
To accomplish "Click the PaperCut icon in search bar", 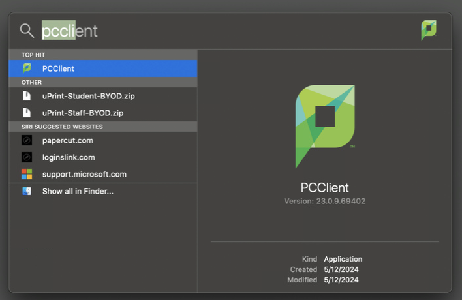I will pos(429,30).
